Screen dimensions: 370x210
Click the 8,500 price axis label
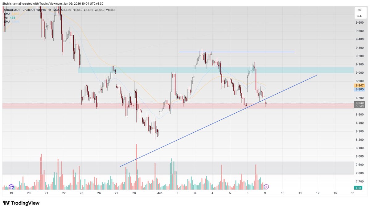[360, 115]
